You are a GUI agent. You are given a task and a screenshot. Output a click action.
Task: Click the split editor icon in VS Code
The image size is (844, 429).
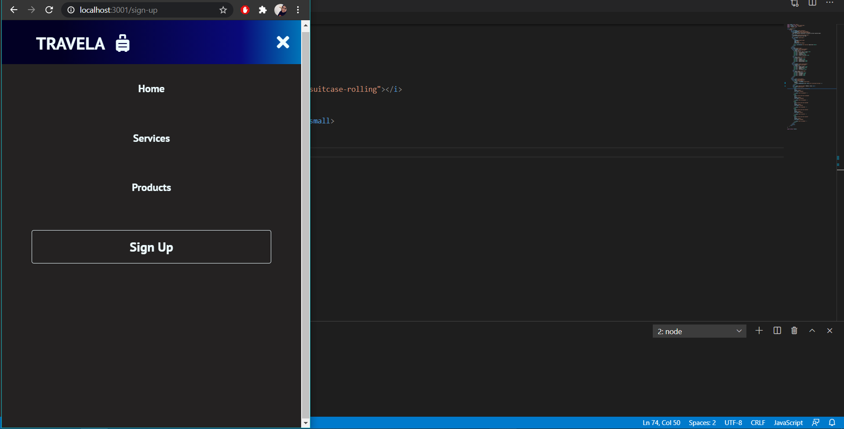pyautogui.click(x=812, y=4)
